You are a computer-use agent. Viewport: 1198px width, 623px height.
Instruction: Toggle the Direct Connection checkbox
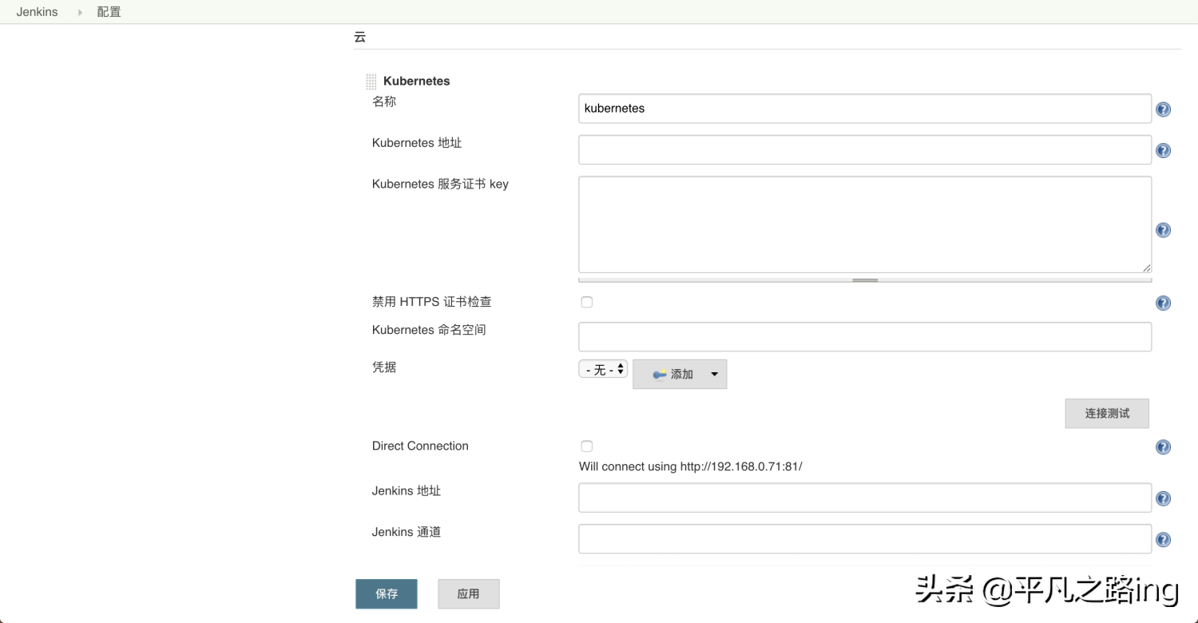pos(587,446)
